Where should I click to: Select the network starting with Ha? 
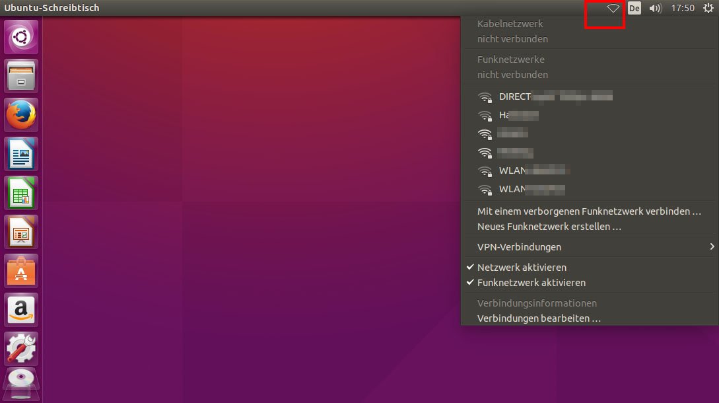pyautogui.click(x=589, y=115)
